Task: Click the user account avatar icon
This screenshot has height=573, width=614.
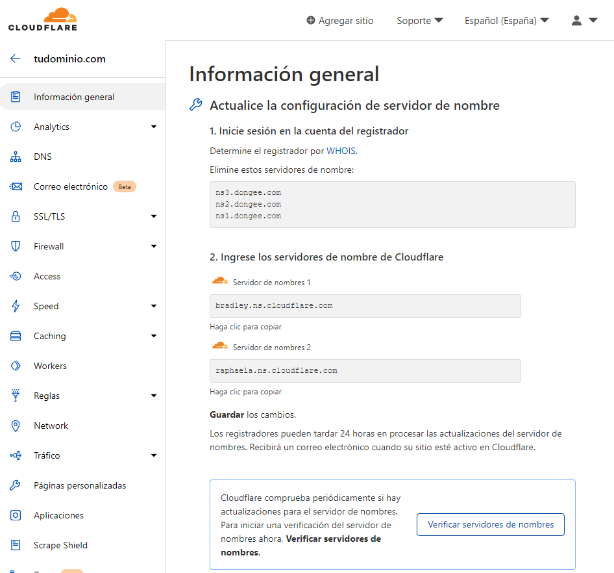Action: [576, 20]
